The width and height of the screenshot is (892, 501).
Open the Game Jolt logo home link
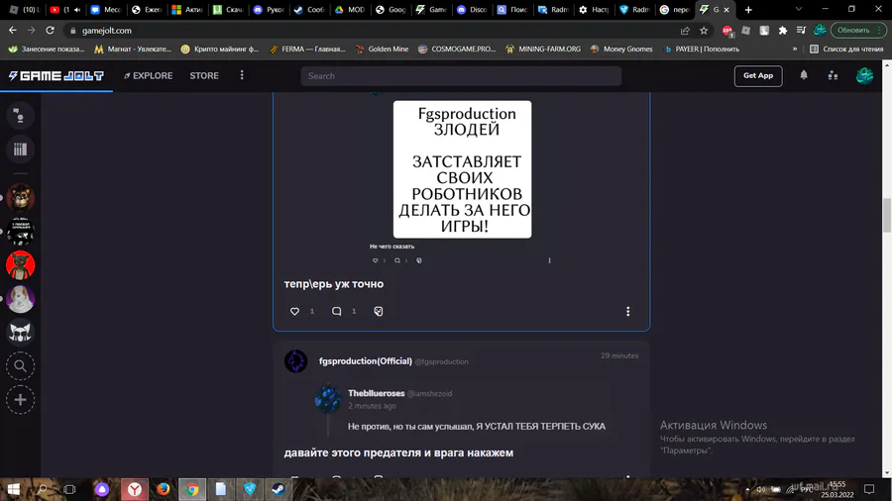coord(56,75)
